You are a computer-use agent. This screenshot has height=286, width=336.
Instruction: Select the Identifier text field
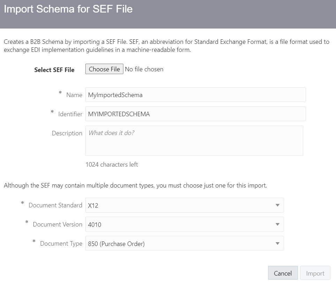click(x=195, y=113)
